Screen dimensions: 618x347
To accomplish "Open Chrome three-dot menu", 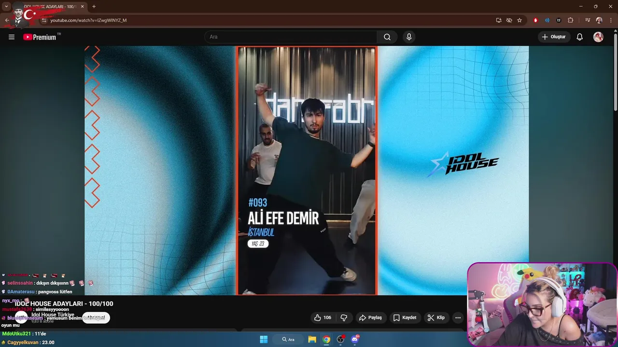I will pos(610,20).
